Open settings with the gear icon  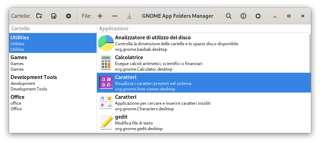click(x=258, y=16)
